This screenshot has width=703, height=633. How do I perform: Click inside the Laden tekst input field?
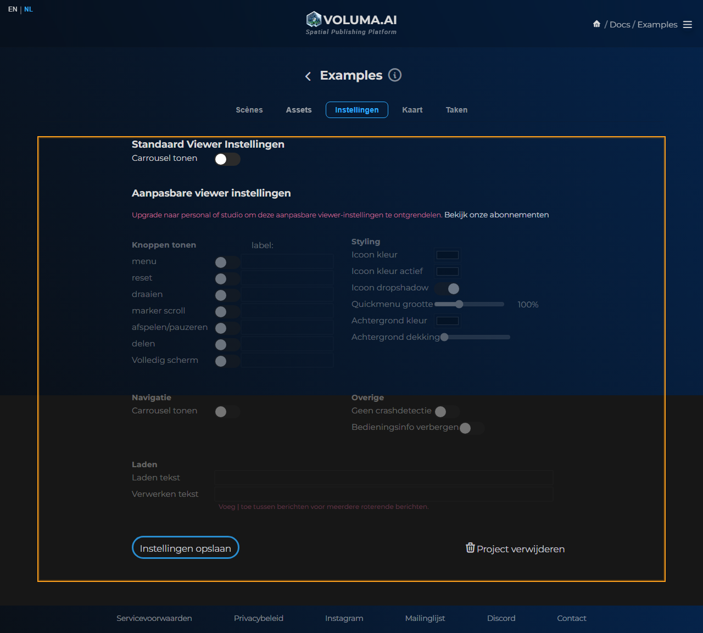383,478
